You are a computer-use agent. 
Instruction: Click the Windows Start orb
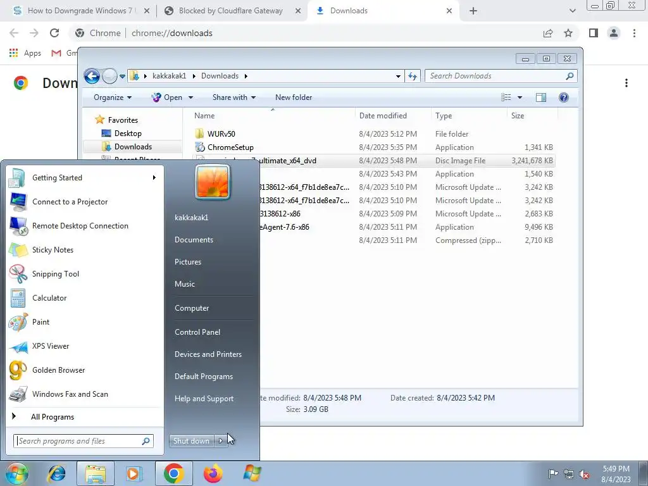[16, 473]
